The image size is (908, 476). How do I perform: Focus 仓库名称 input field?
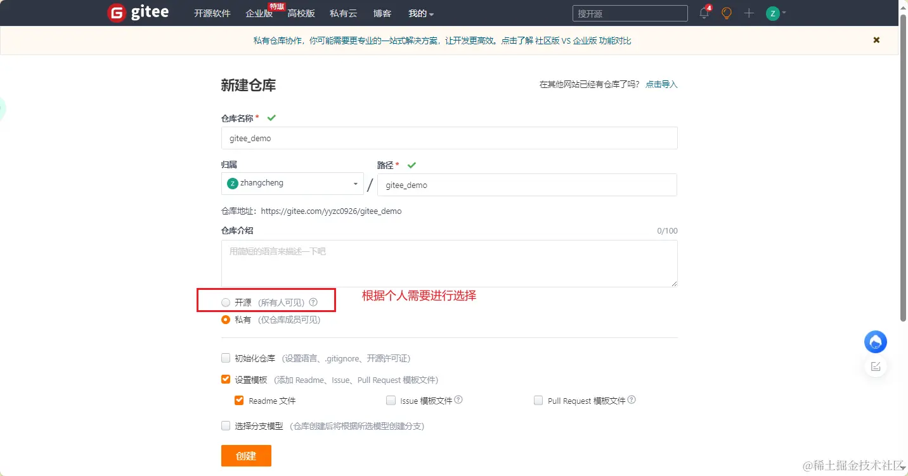450,138
